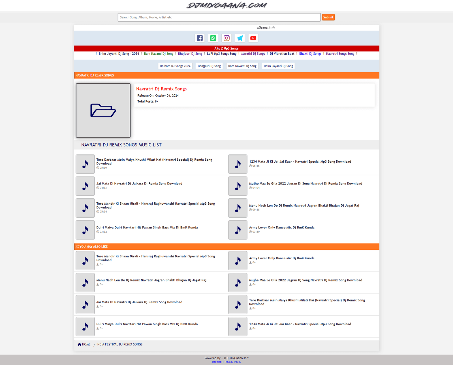Screen dimensions: 453x365
Task: Select the Ram Navami Dj Song button tab
Action: [242, 66]
